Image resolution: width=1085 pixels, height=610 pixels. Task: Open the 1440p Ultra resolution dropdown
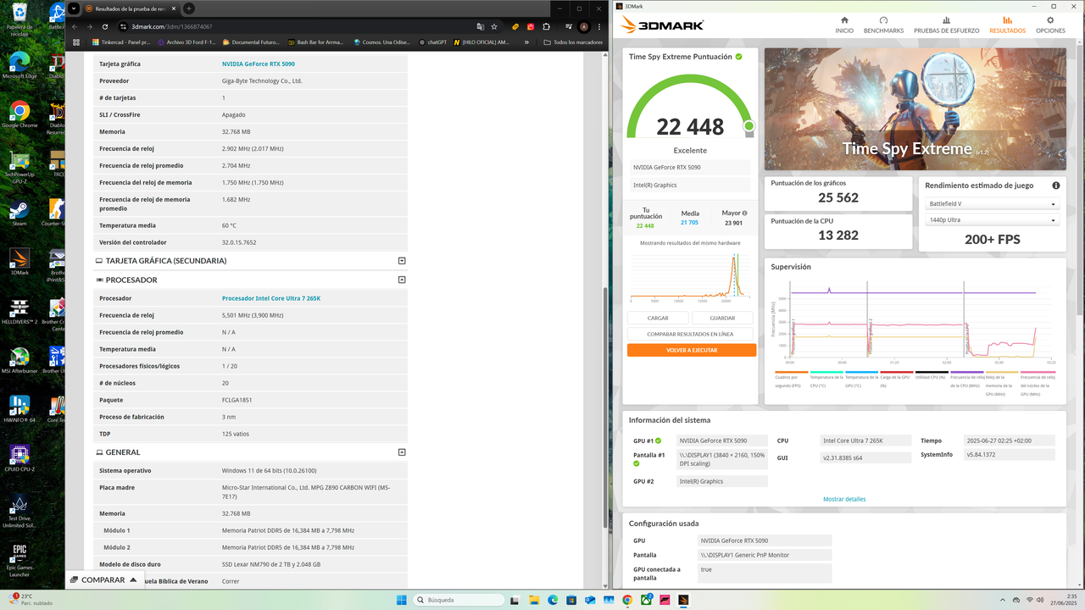992,220
